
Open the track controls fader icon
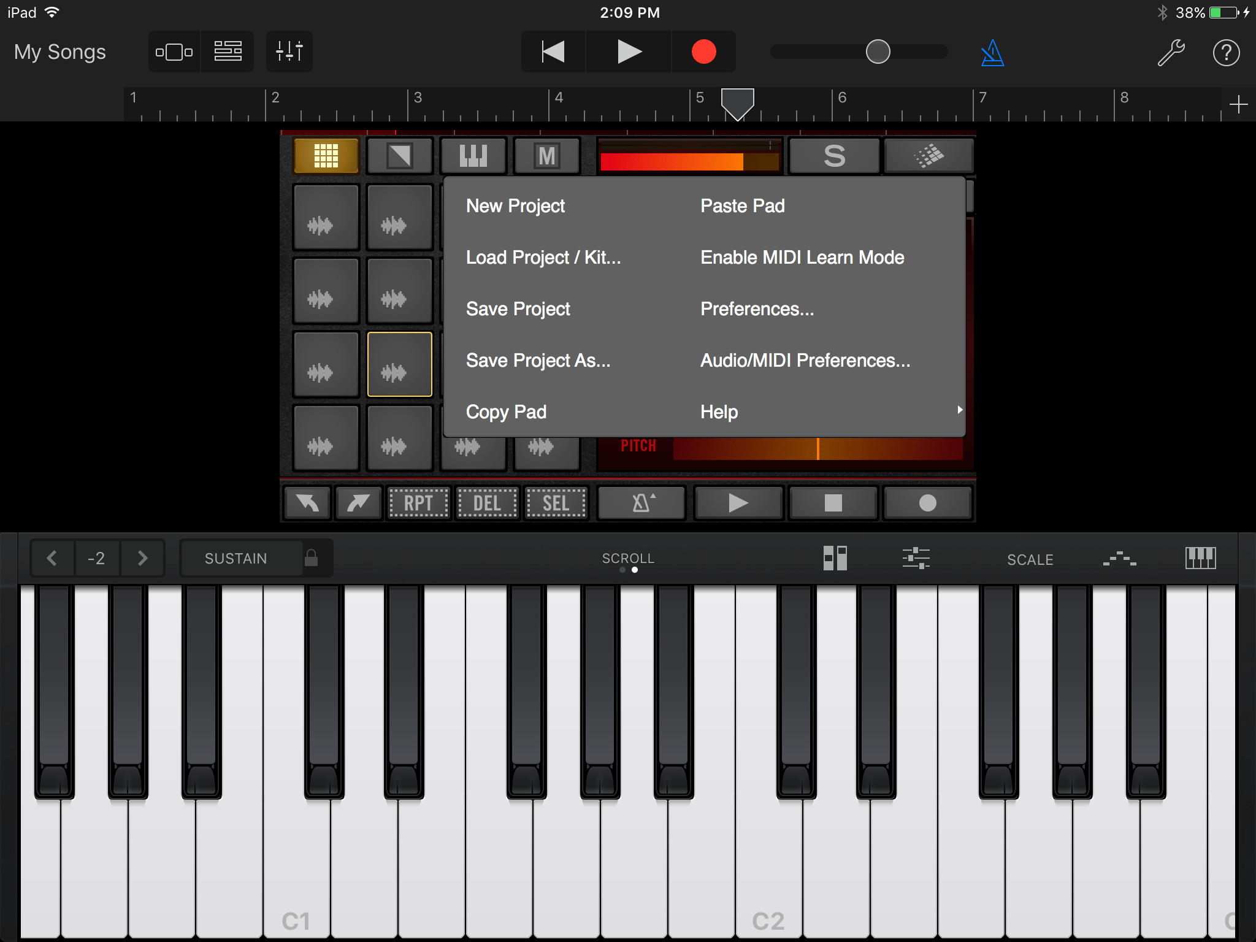[x=288, y=52]
